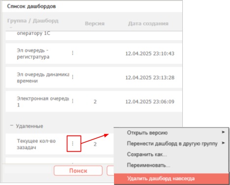The height and width of the screenshot is (185, 230).
Task: Click the Удаленные group label
Action: click(x=29, y=126)
